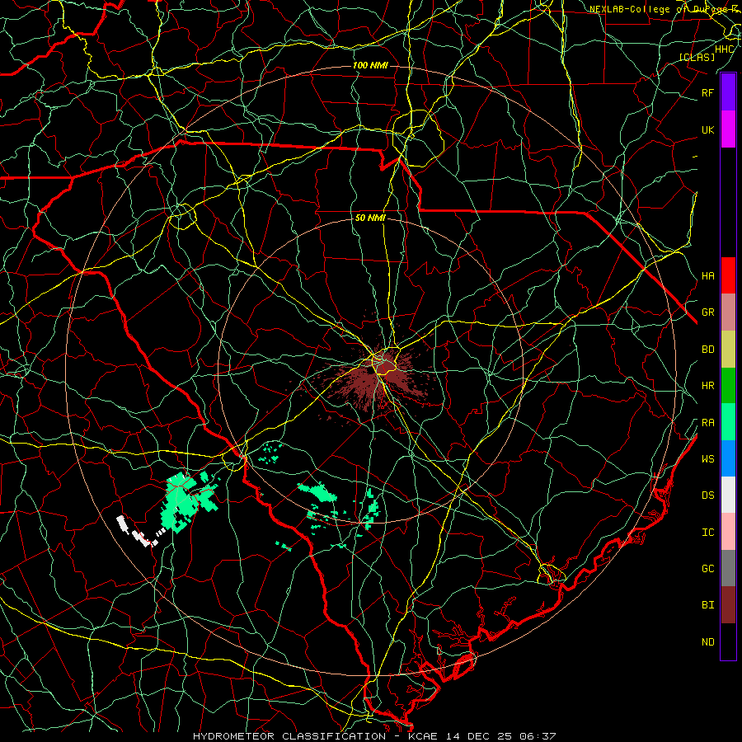Screen dimensions: 742x742
Task: Click the "IC" legend label
Action: pyautogui.click(x=707, y=533)
